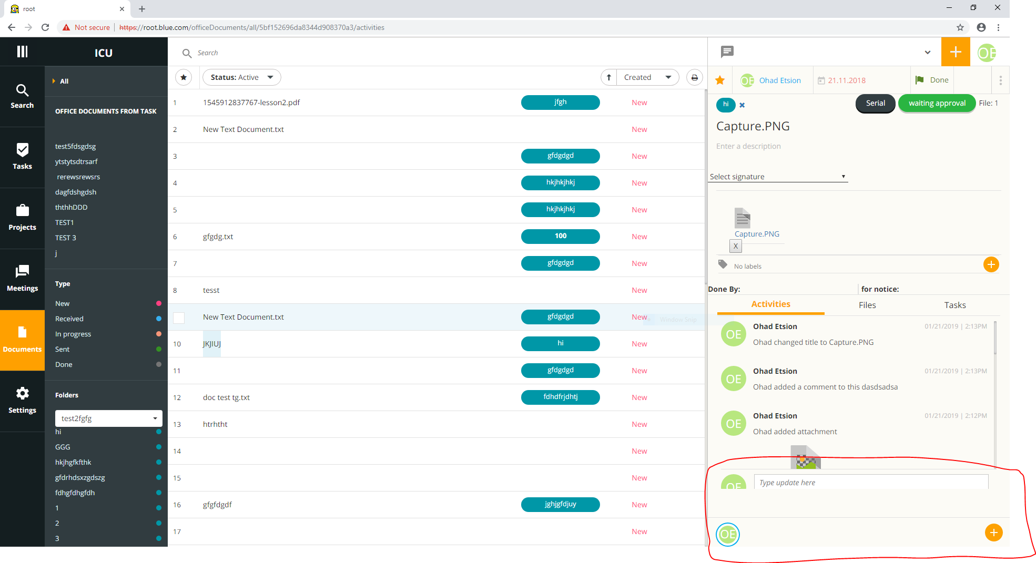Open the Capture.PNG file attachment icon
This screenshot has height=563, width=1036.
pyautogui.click(x=743, y=218)
